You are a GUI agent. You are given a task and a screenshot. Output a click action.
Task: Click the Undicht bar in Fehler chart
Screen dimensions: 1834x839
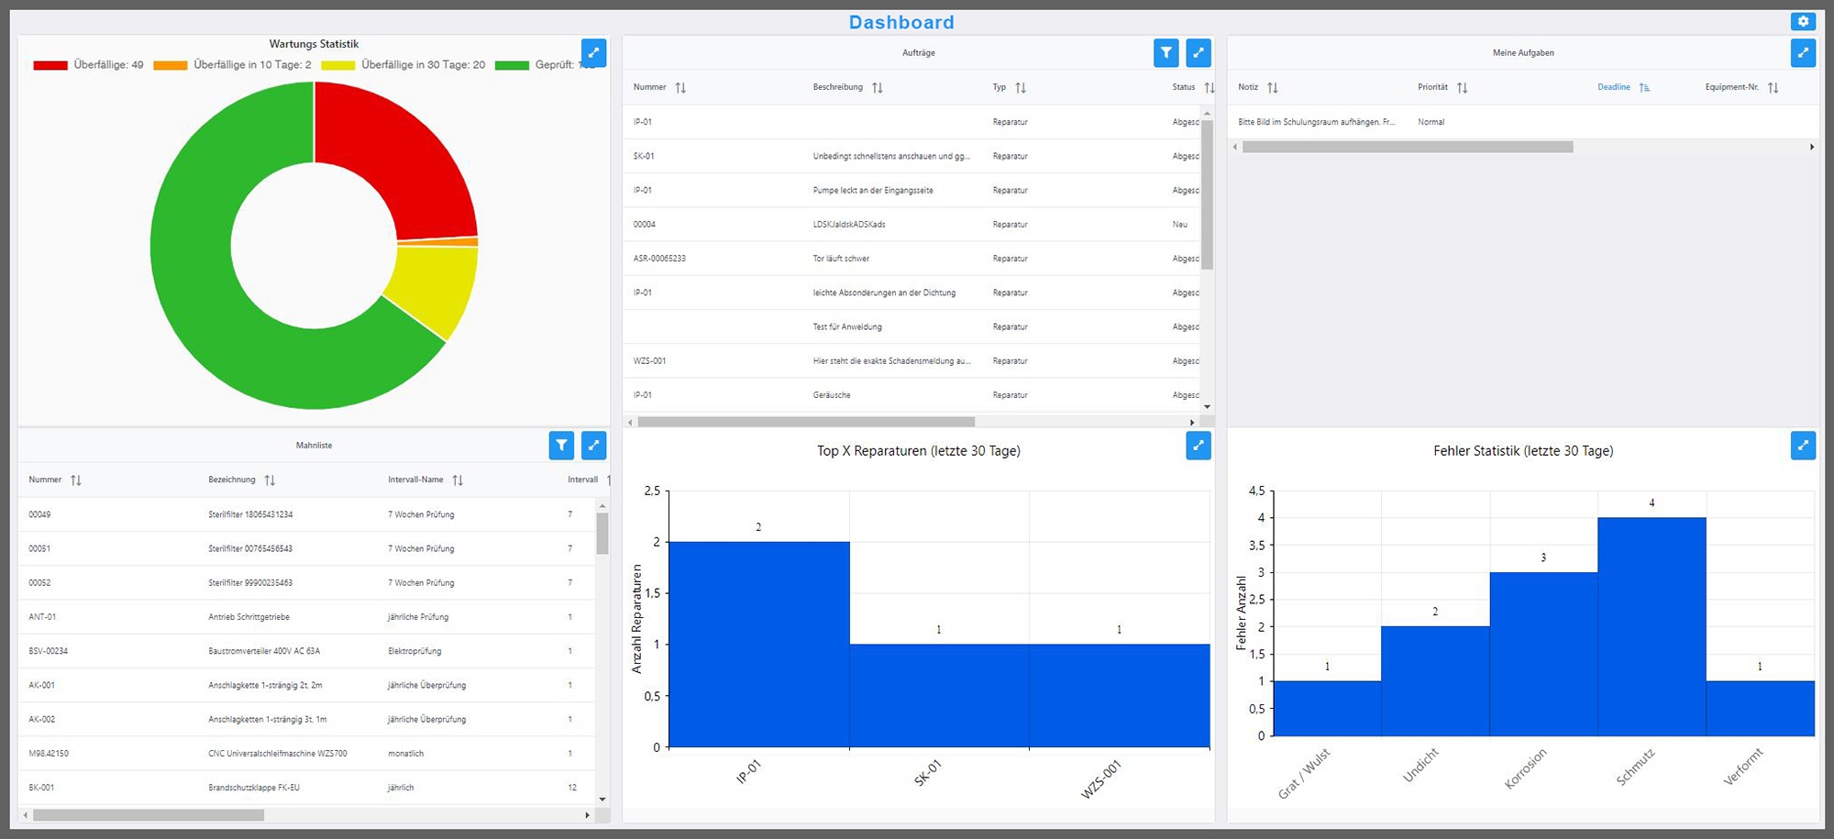(1435, 681)
